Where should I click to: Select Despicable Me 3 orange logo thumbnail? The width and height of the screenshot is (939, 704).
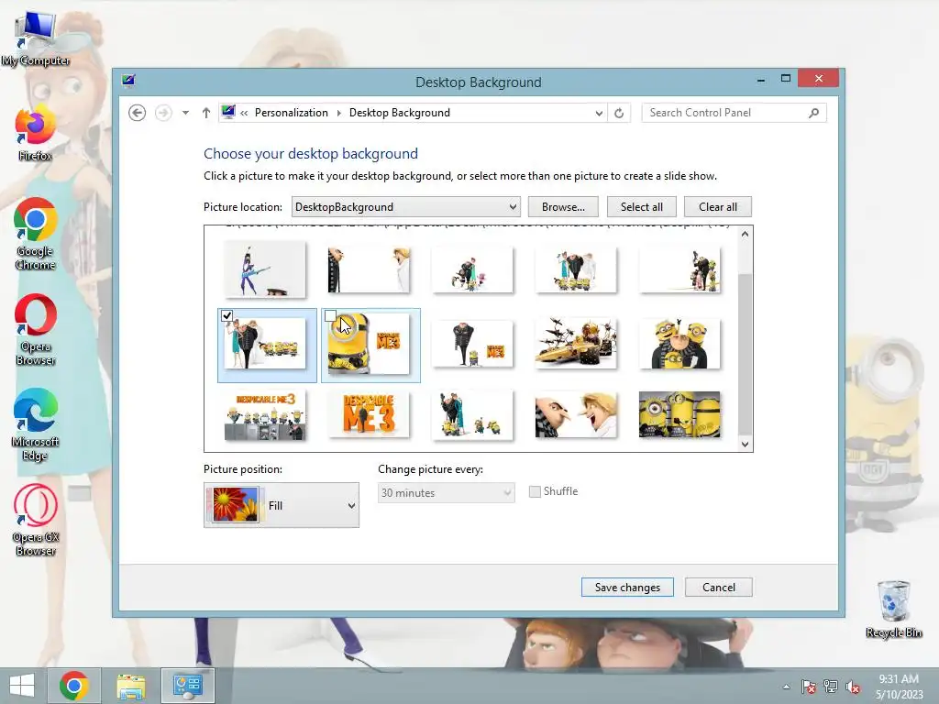tap(369, 415)
